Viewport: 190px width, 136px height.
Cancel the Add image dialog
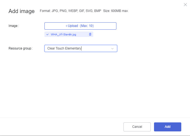tap(137, 127)
